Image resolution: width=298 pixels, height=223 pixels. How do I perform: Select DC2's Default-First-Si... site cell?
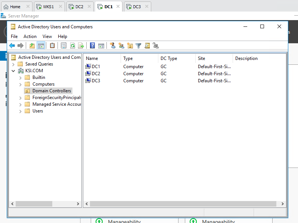(214, 73)
